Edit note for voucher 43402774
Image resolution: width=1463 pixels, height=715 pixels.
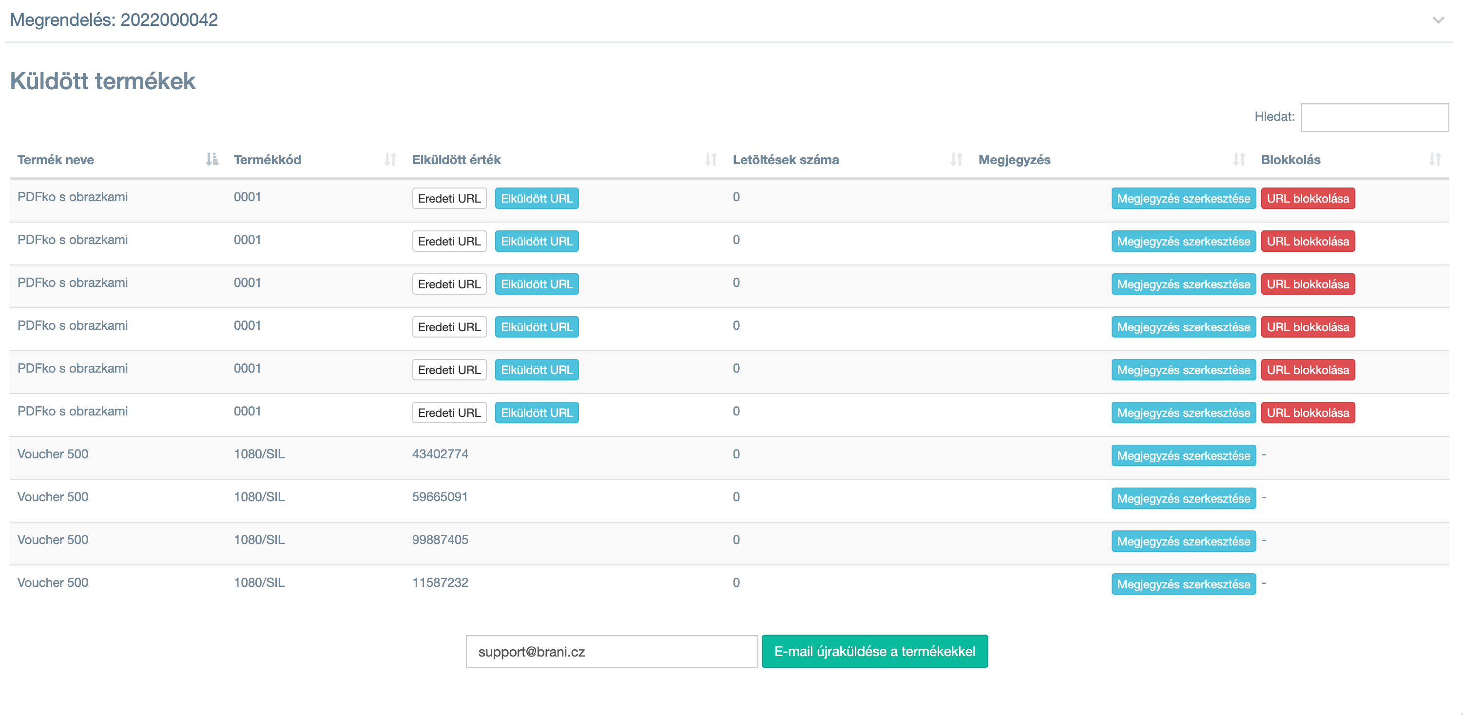[1184, 456]
